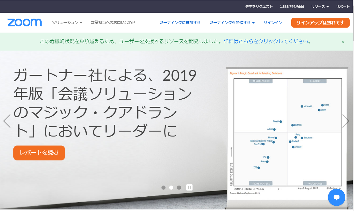Click the Zoom logo
354x211 pixels.
25,23
